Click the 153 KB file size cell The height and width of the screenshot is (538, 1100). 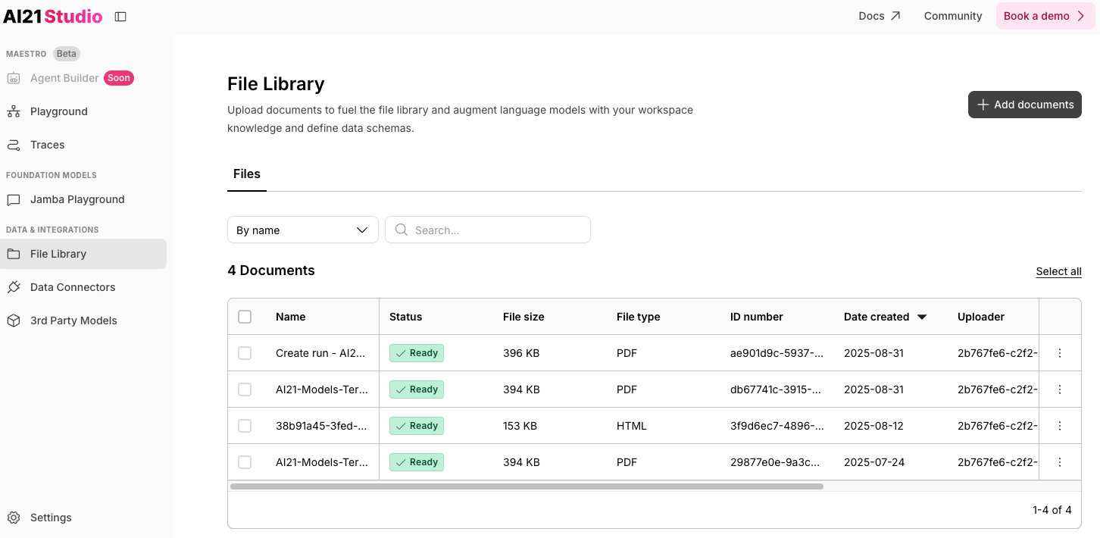click(x=520, y=426)
